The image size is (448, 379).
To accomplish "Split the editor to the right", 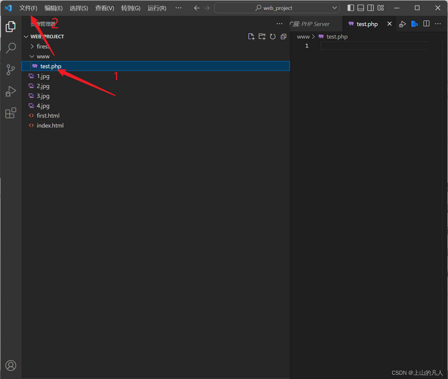I will pyautogui.click(x=426, y=24).
